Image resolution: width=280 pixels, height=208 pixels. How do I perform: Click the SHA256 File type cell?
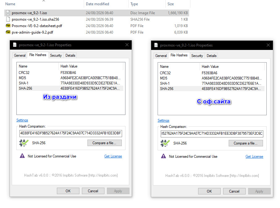pos(140,19)
